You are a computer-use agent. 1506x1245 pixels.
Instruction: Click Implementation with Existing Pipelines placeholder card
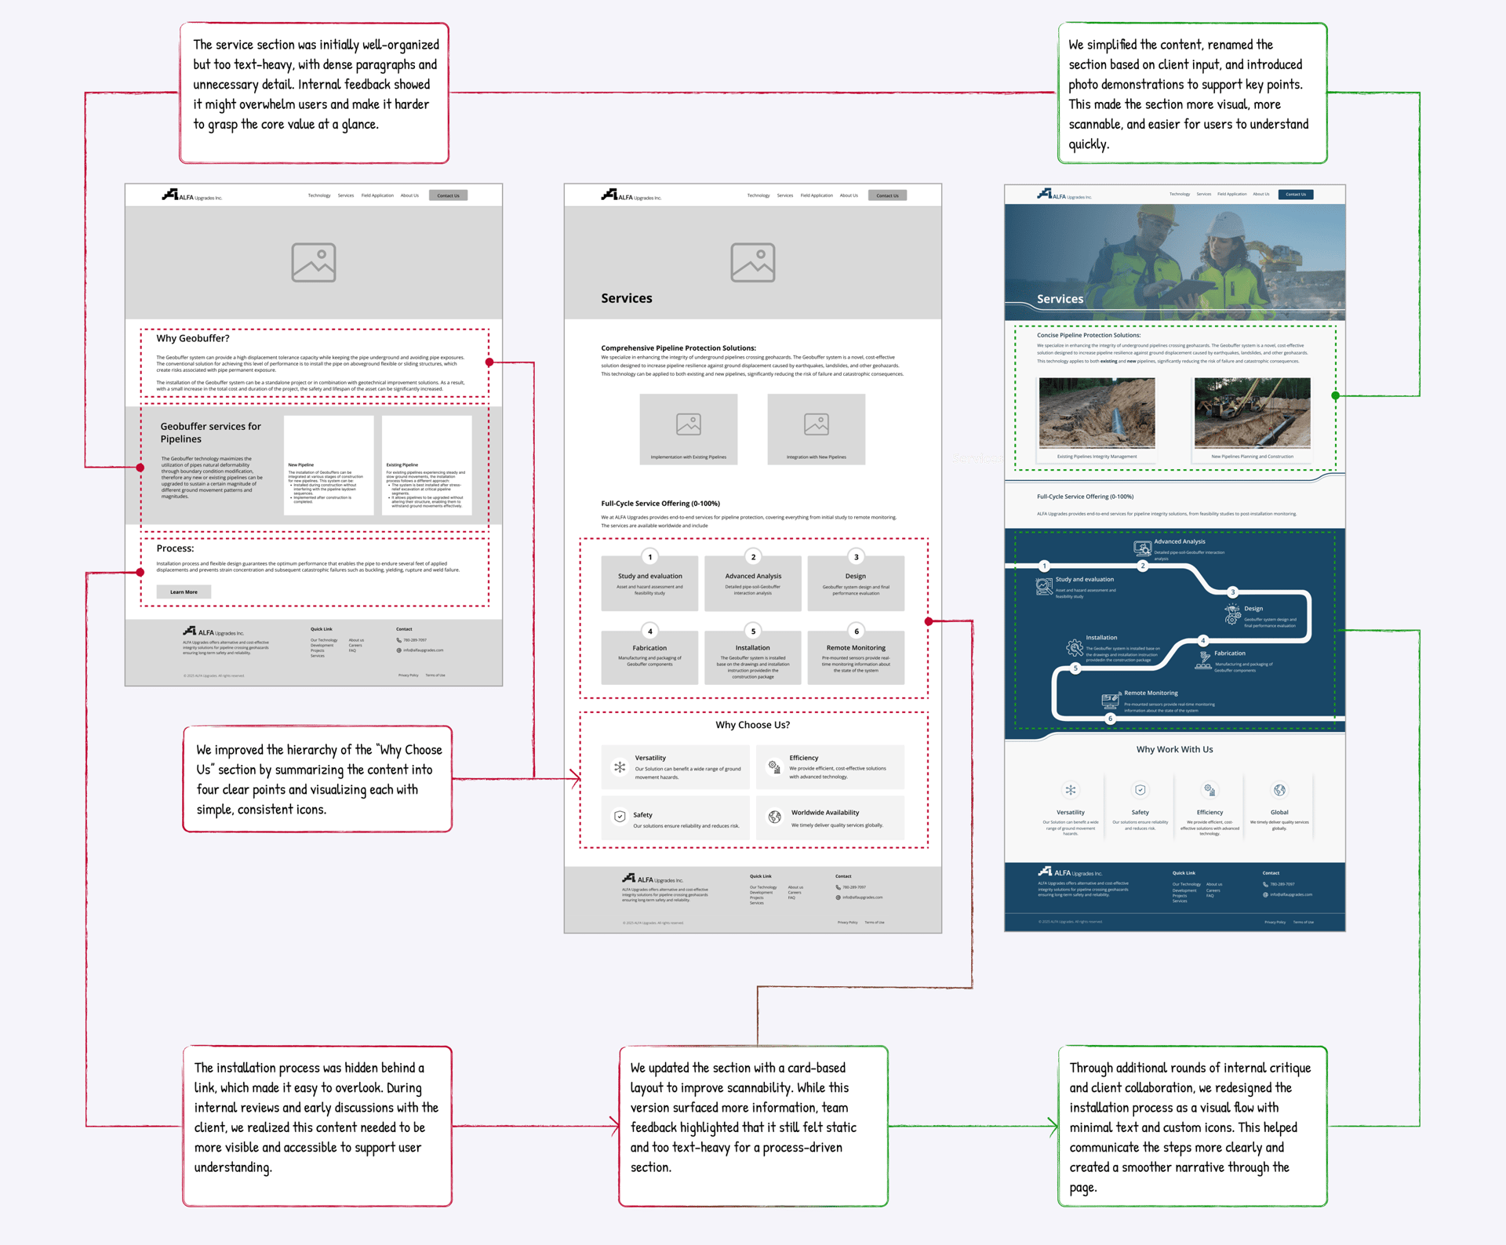[688, 428]
